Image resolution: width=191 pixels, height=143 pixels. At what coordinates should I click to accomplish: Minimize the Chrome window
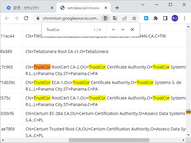pyautogui.click(x=157, y=4)
